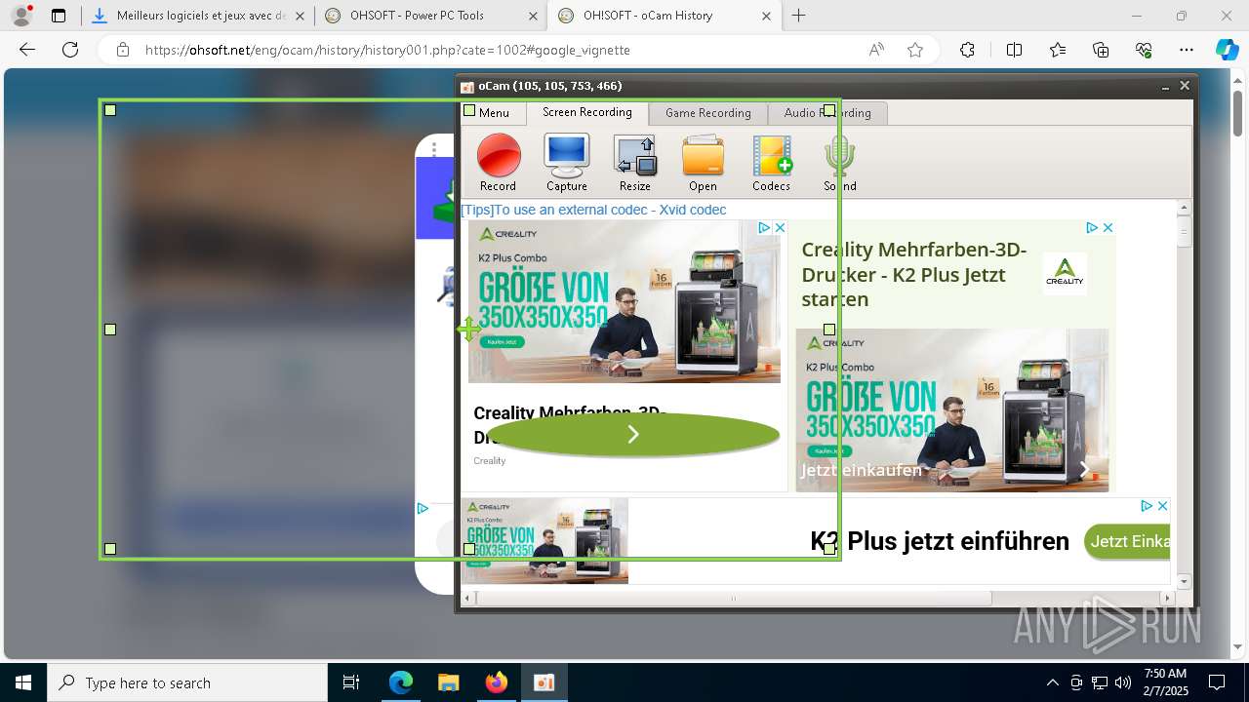
Task: Click the right-middle handle of the green recording region
Action: [x=829, y=330]
